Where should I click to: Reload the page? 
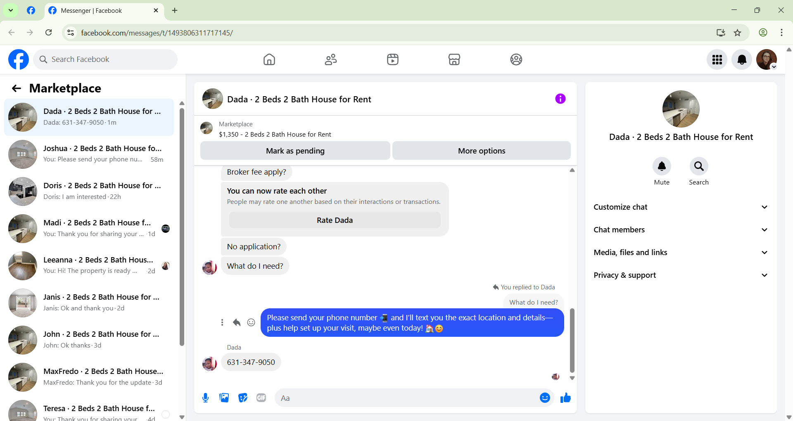pyautogui.click(x=48, y=33)
